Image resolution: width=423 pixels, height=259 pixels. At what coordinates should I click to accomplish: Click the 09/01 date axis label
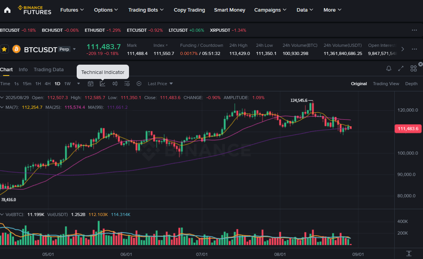click(358, 254)
